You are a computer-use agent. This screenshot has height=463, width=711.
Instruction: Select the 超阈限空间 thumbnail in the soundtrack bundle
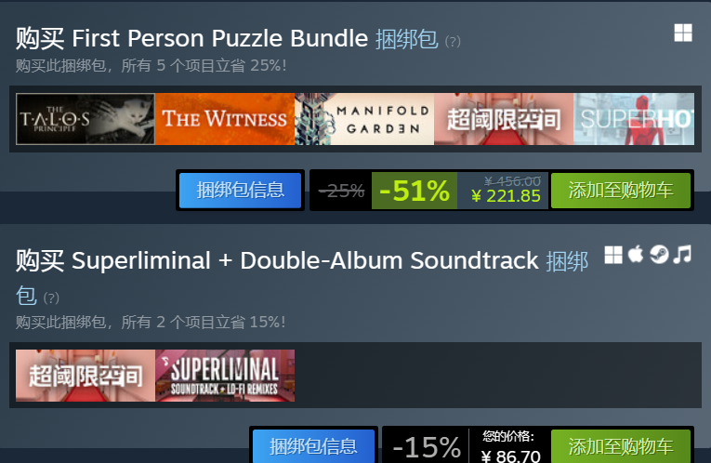[86, 376]
